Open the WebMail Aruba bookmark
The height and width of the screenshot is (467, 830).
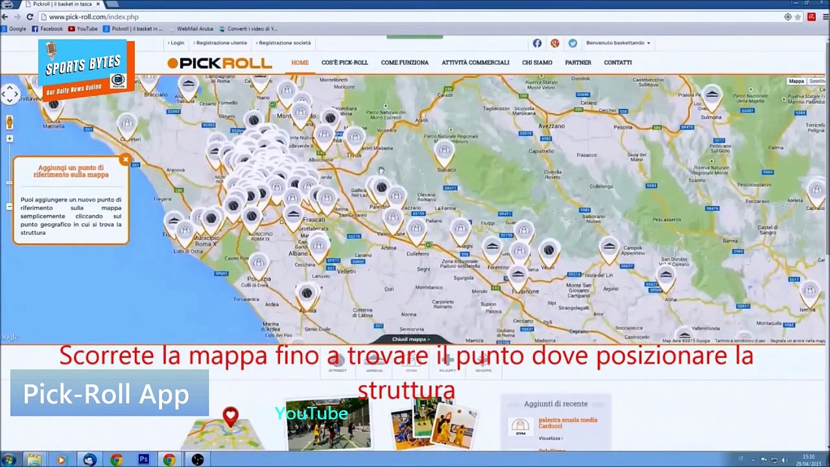click(191, 29)
